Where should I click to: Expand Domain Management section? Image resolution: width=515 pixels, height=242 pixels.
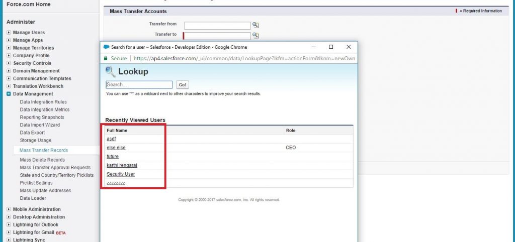tap(9, 71)
